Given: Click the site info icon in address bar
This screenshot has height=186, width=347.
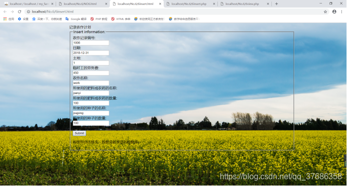Looking at the screenshot, I should (x=29, y=11).
